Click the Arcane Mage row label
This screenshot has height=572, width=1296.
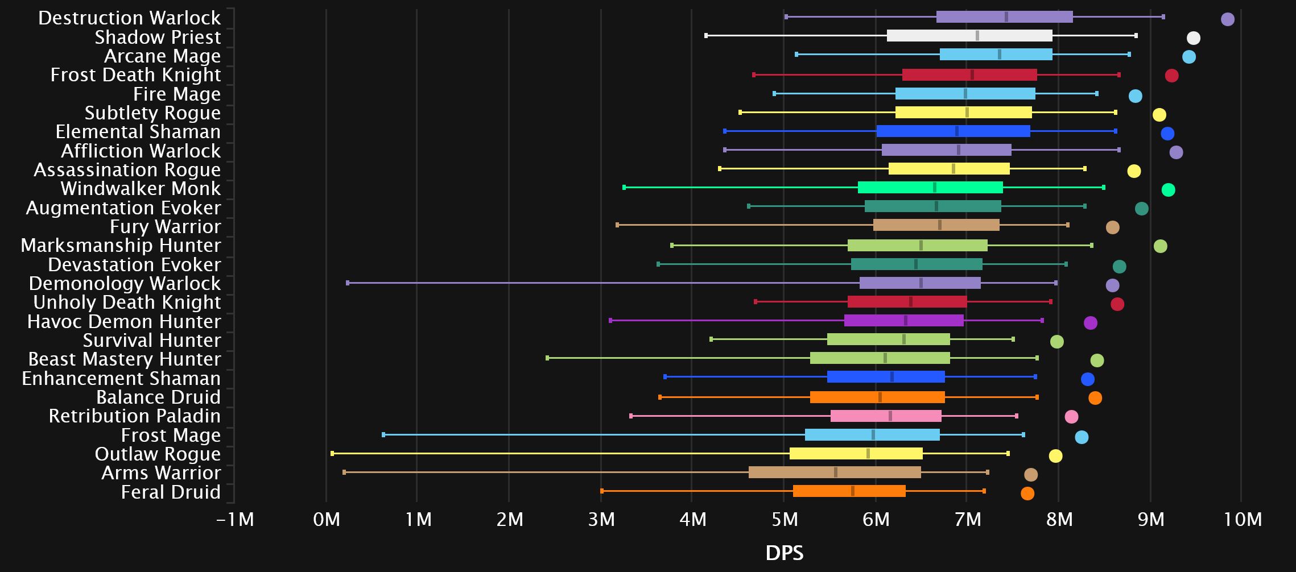click(x=162, y=56)
